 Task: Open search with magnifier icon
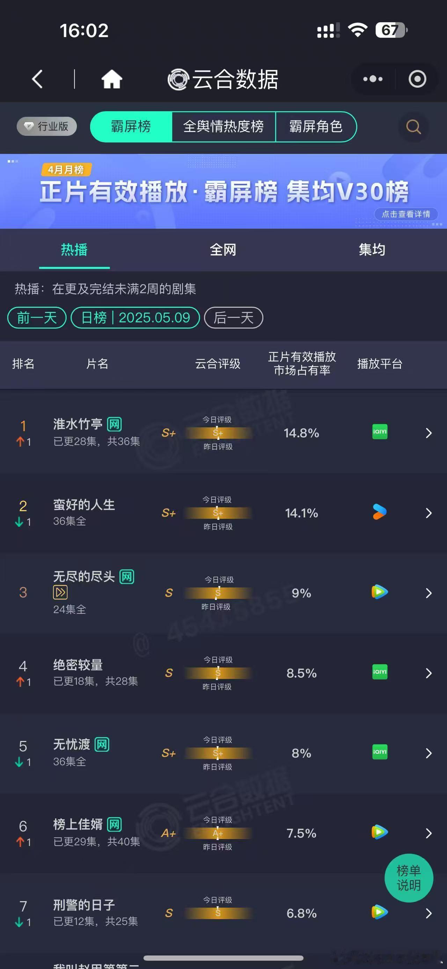click(413, 127)
